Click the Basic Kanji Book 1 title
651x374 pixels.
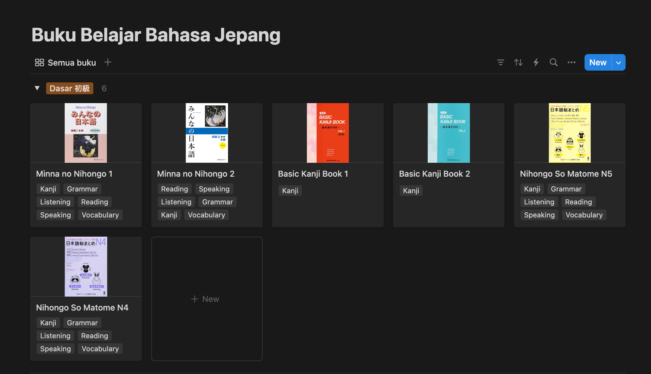coord(313,174)
